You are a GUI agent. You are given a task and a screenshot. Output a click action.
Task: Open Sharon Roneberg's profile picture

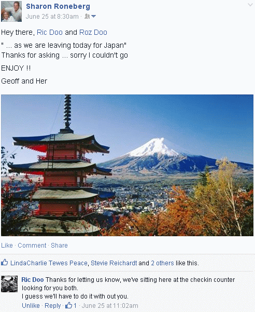point(11,11)
